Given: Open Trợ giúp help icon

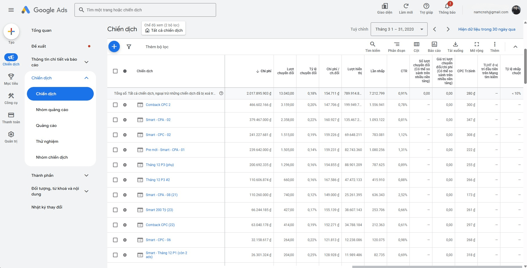Looking at the screenshot, I should (426, 8).
